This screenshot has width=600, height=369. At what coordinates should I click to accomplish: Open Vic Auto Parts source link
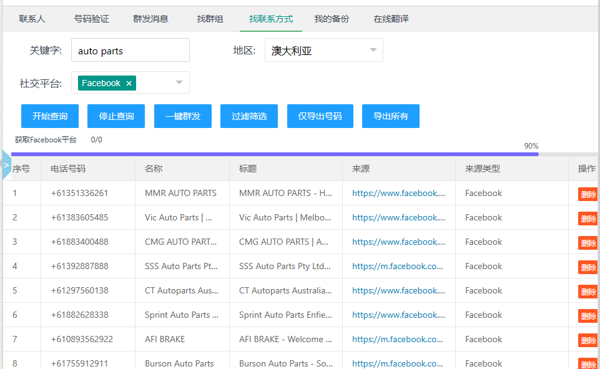tap(398, 217)
